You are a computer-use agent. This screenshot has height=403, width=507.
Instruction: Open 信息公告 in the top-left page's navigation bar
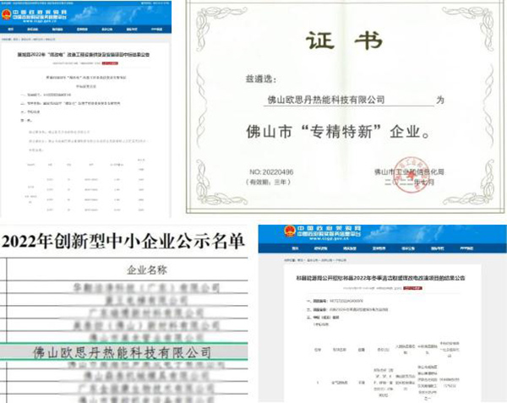[x=107, y=30]
